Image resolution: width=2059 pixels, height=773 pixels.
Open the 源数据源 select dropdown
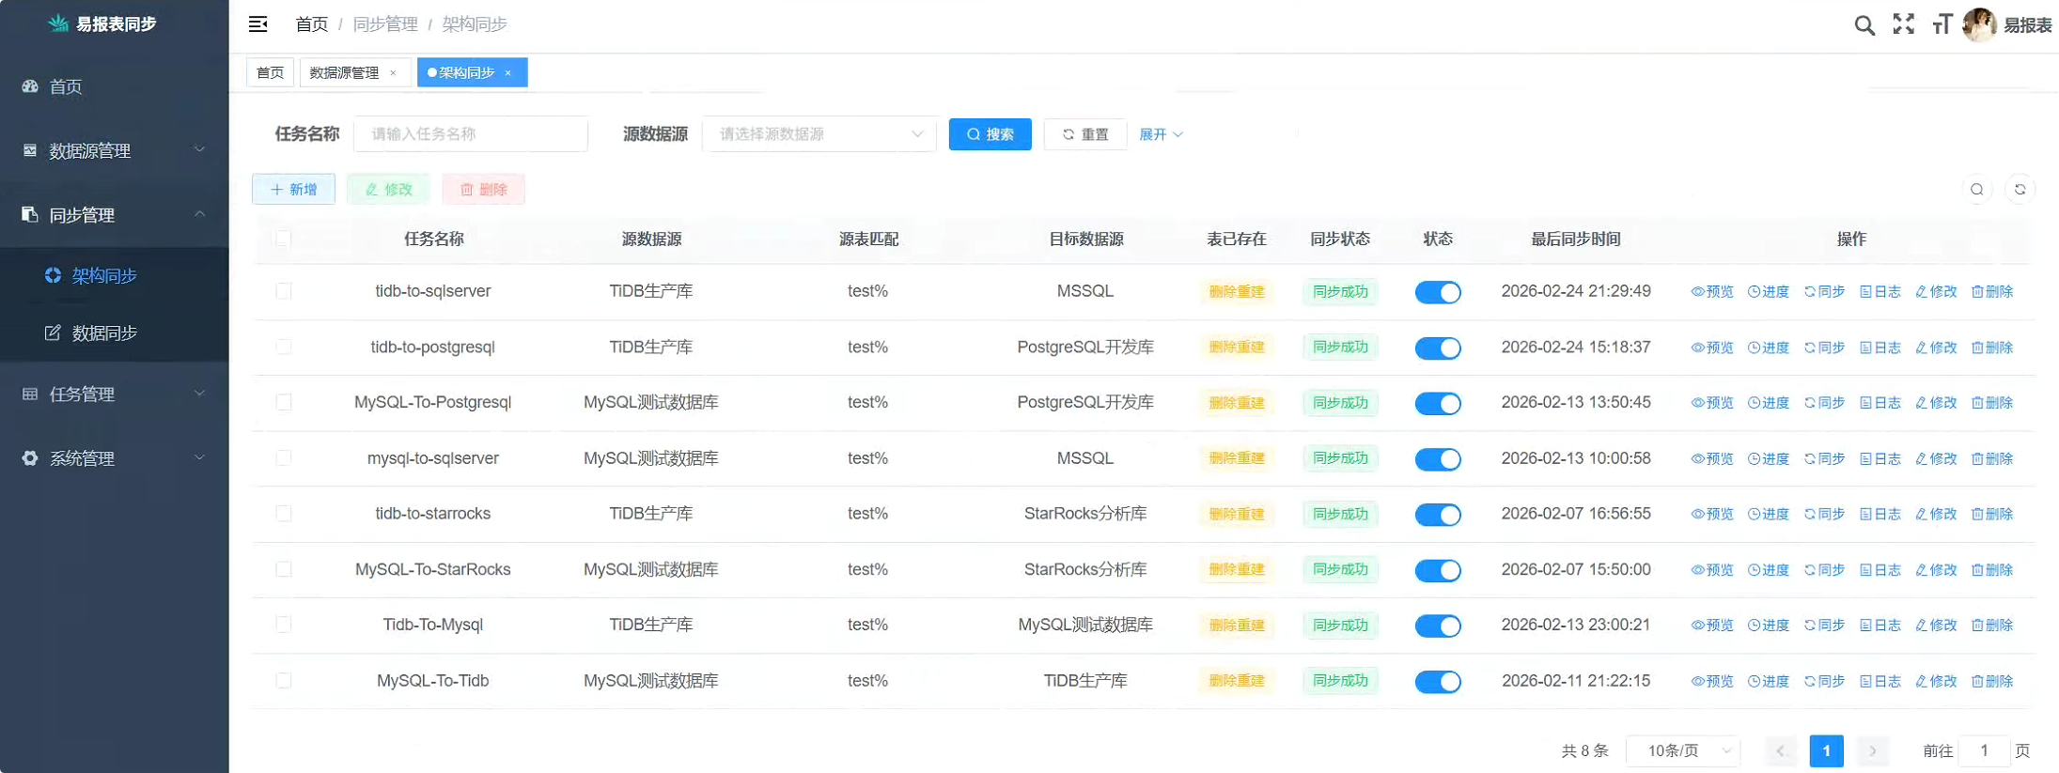pos(819,134)
